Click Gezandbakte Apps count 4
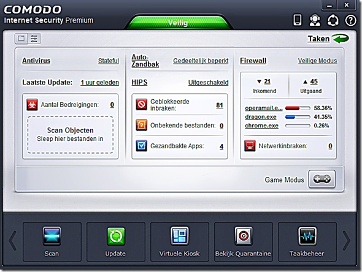Image resolution: width=362 pixels, height=272 pixels. [221, 146]
